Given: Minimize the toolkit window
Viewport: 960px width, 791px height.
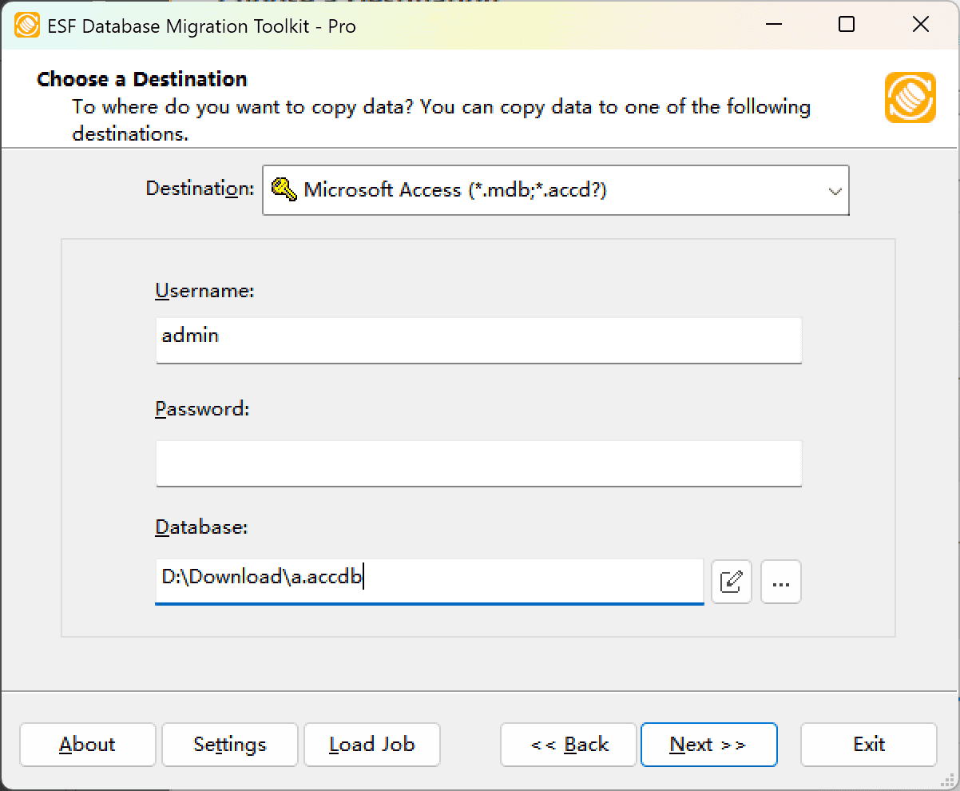Looking at the screenshot, I should pos(772,25).
